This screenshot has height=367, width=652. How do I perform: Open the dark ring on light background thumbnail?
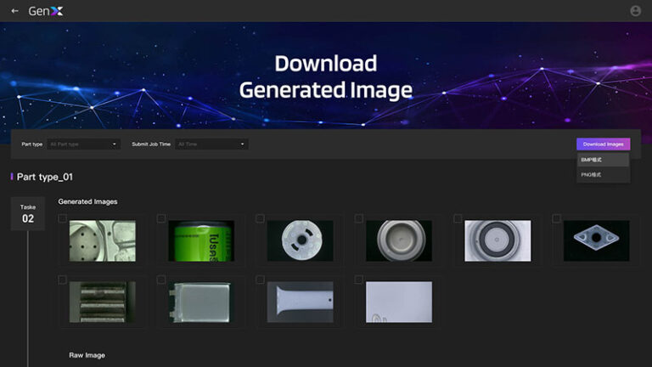pos(497,241)
